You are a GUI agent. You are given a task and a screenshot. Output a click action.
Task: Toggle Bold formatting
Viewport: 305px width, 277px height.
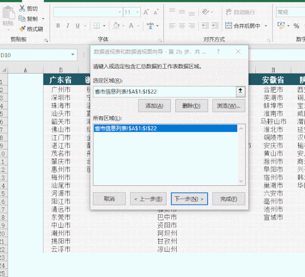click(x=58, y=25)
